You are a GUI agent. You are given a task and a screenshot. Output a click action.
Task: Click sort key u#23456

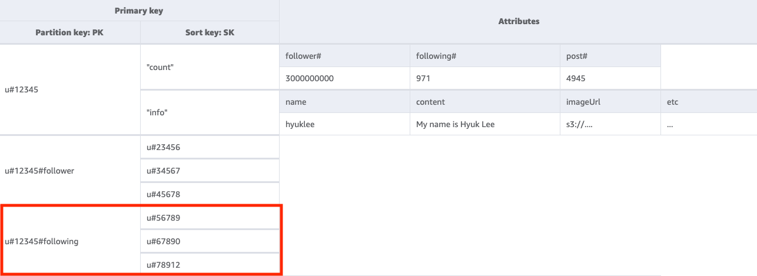click(163, 147)
